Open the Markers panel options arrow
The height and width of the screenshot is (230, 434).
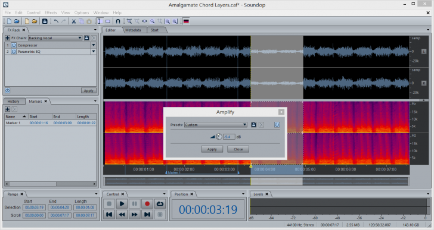tap(95, 101)
